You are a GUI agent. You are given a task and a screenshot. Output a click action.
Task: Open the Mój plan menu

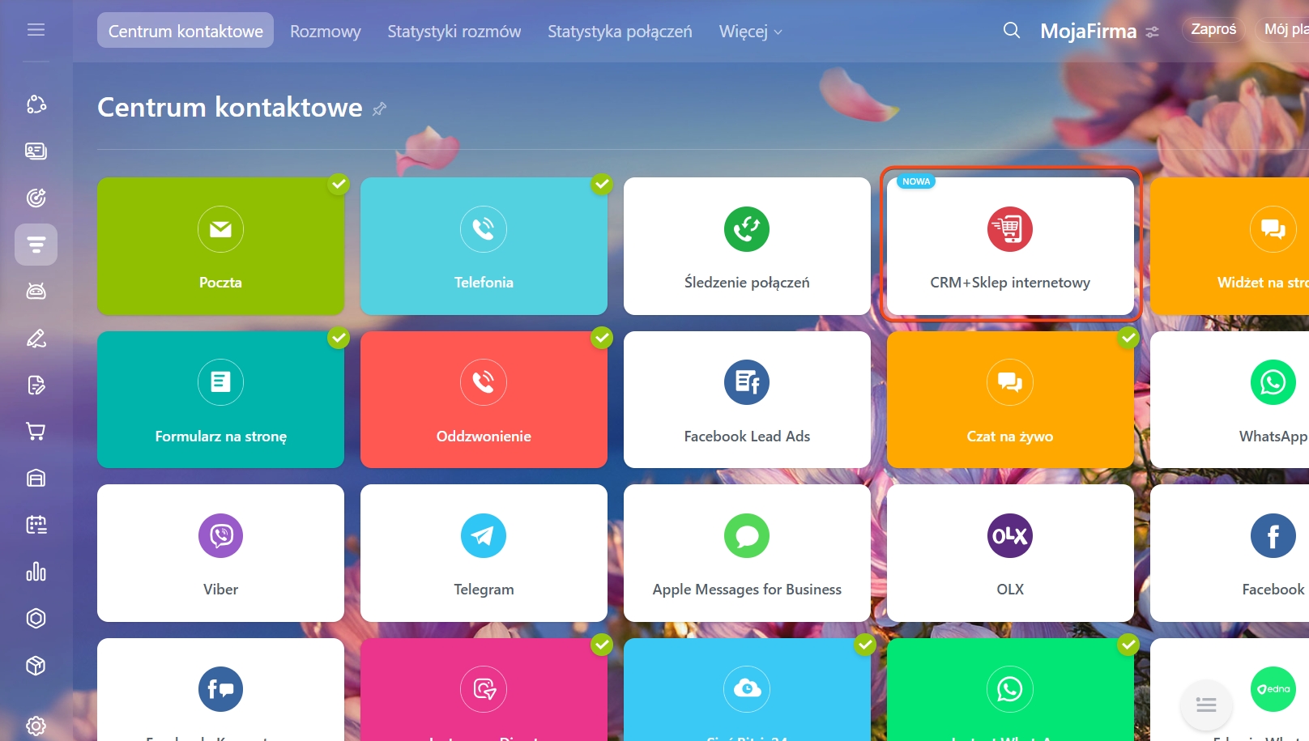point(1285,30)
